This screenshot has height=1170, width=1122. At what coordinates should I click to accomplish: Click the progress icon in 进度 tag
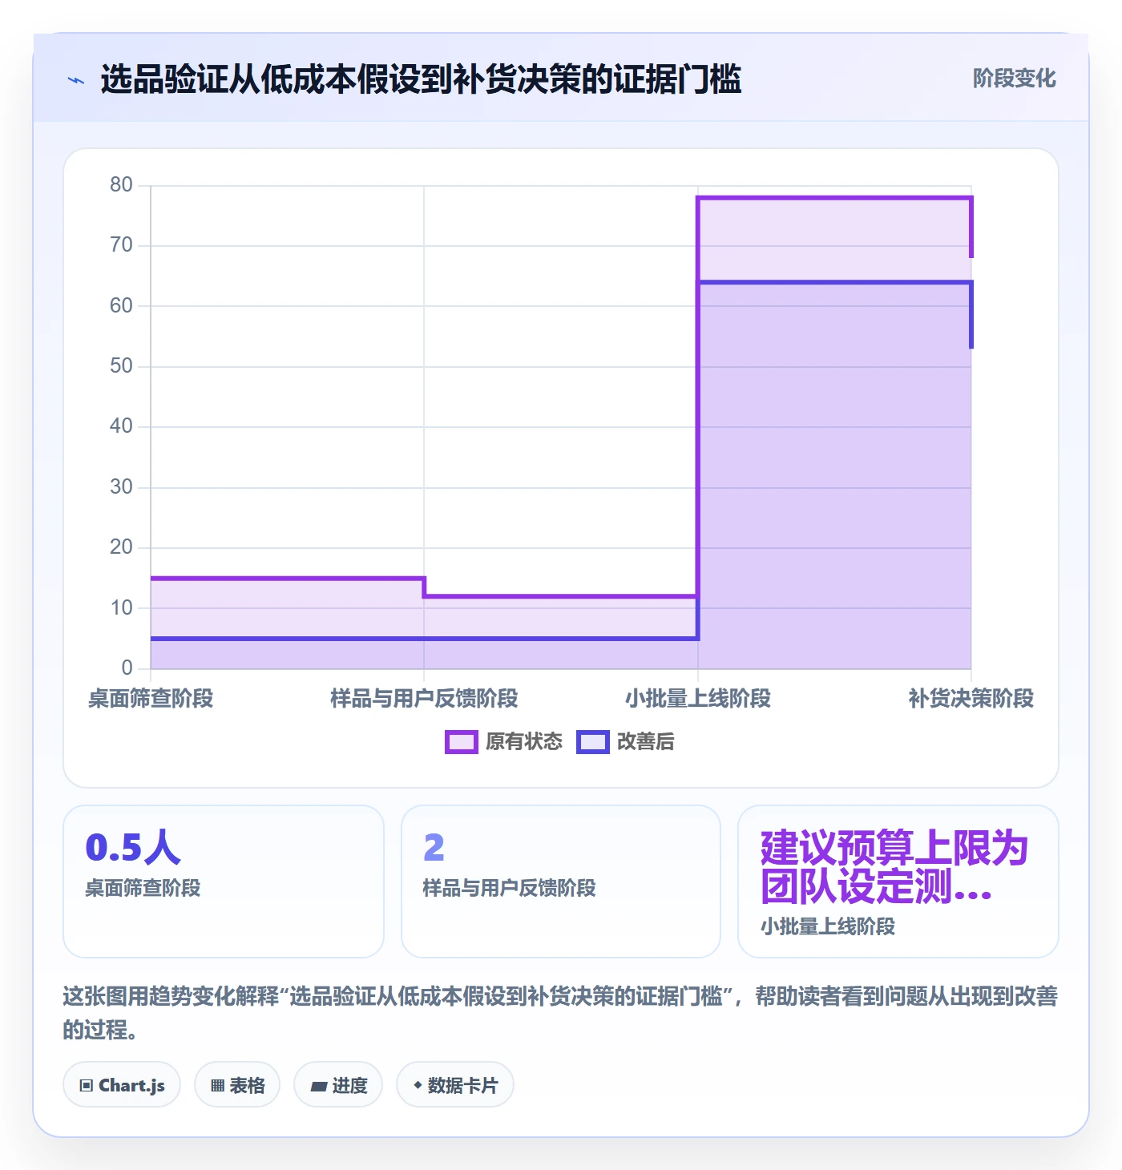click(x=319, y=1087)
